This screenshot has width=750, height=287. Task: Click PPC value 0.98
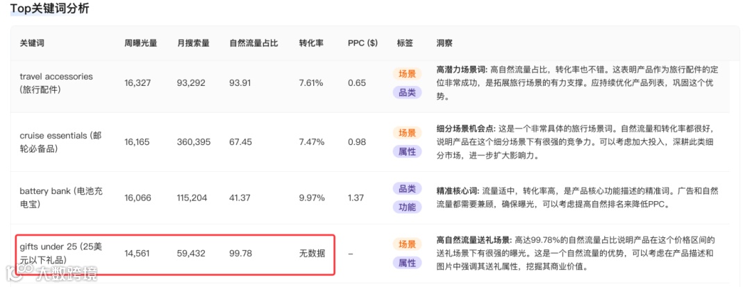pyautogui.click(x=356, y=142)
